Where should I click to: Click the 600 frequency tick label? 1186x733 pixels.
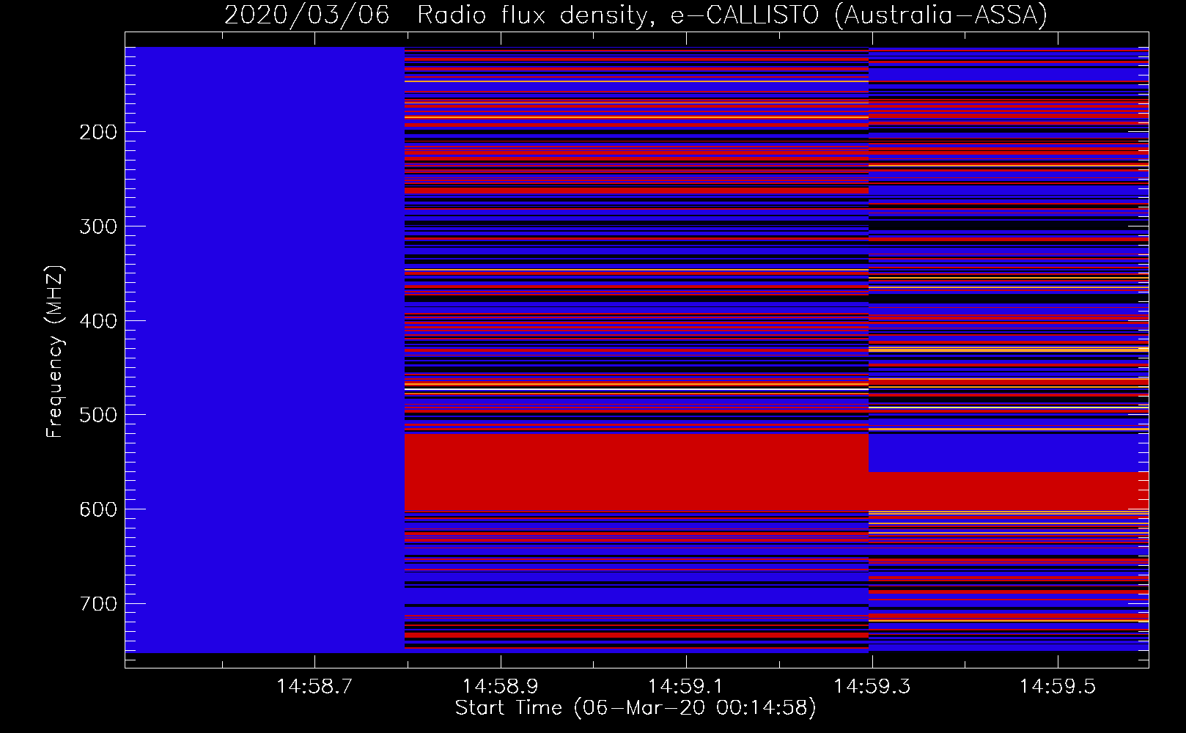[98, 509]
